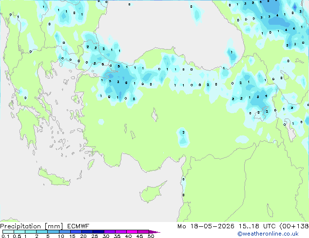Click the above-50 arrow tip of legend

pyautogui.click(x=154, y=232)
